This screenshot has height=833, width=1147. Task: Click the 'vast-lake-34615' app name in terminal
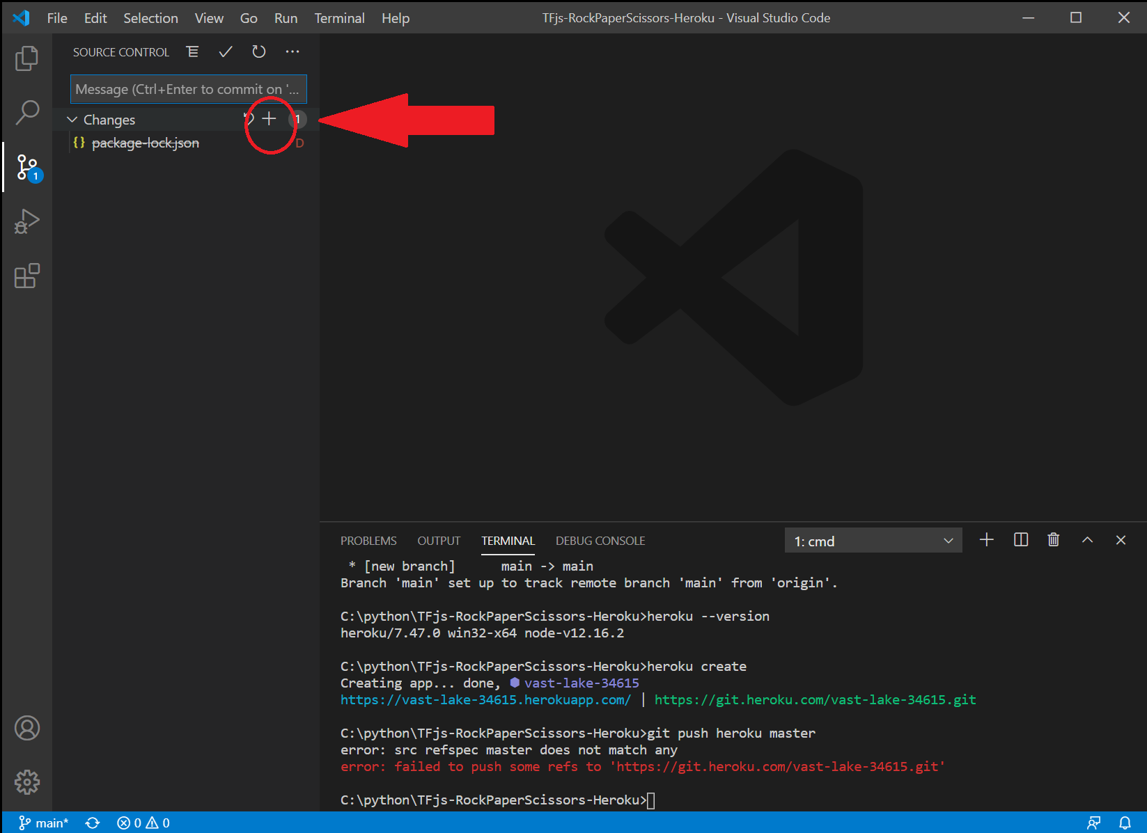tap(582, 683)
